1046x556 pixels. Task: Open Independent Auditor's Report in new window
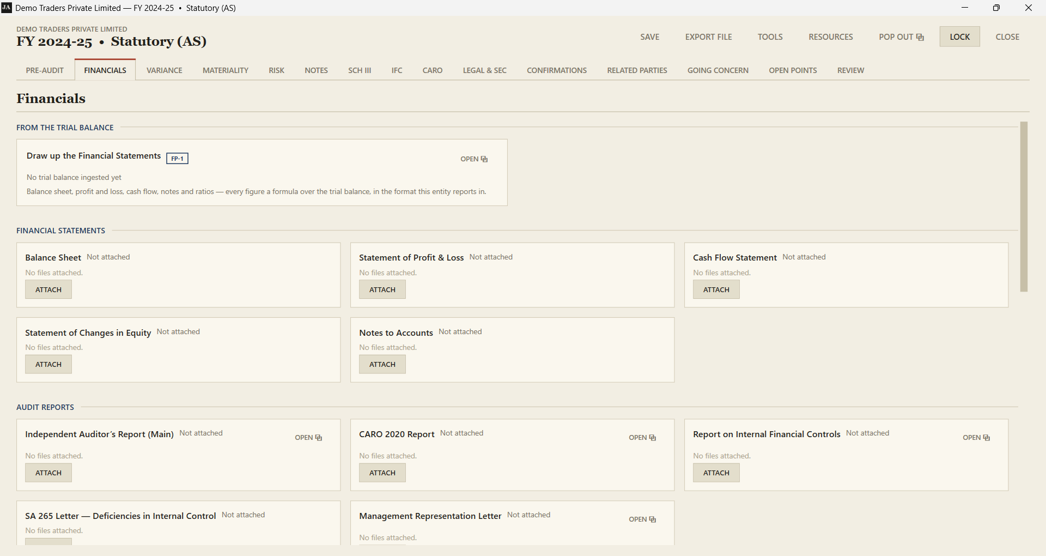308,438
